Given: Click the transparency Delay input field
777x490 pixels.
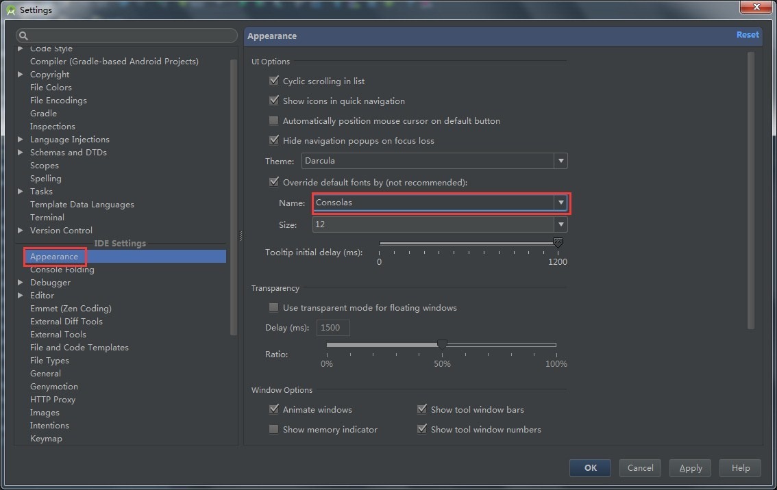Looking at the screenshot, I should (x=333, y=328).
